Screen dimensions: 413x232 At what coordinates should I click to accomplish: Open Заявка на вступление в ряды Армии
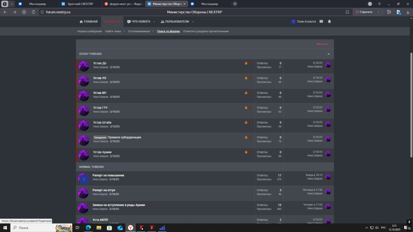pos(119,205)
